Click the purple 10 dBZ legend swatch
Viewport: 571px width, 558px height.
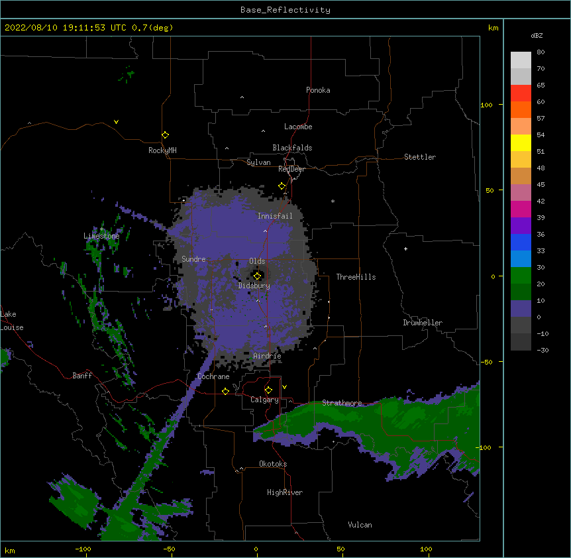coord(521,309)
